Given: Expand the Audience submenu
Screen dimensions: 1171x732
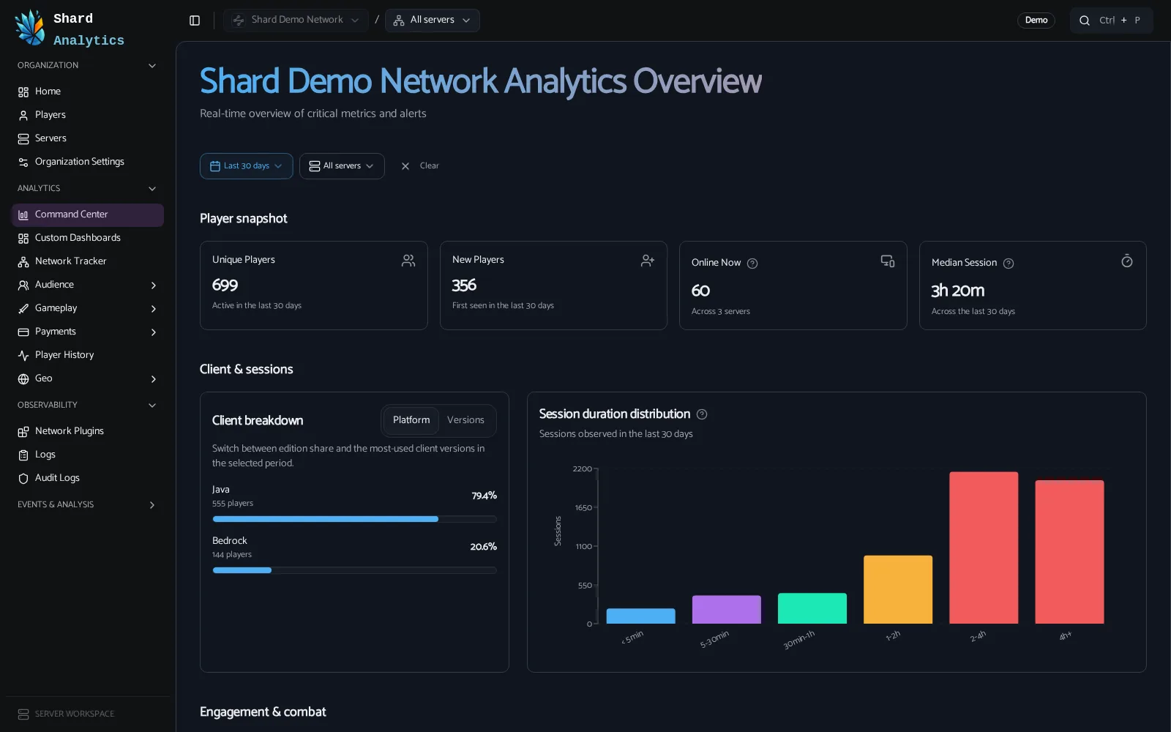Looking at the screenshot, I should click(x=154, y=285).
